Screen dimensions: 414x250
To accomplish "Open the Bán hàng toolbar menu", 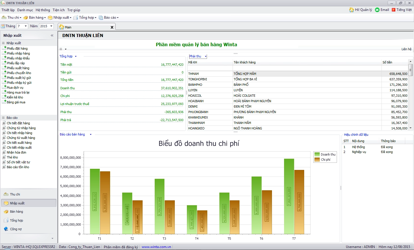I will [x=34, y=18].
